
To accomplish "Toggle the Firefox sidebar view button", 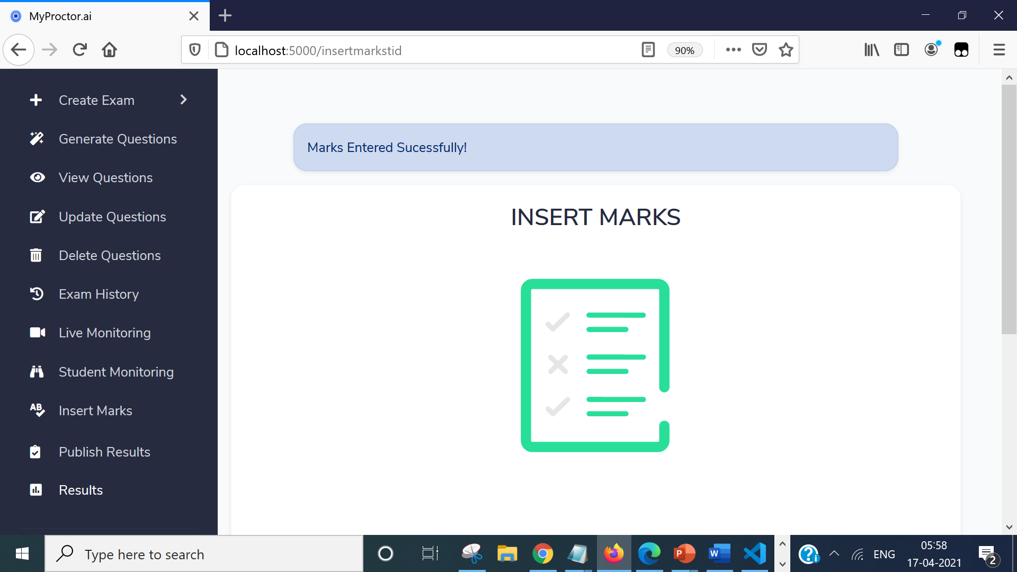I will (x=901, y=50).
